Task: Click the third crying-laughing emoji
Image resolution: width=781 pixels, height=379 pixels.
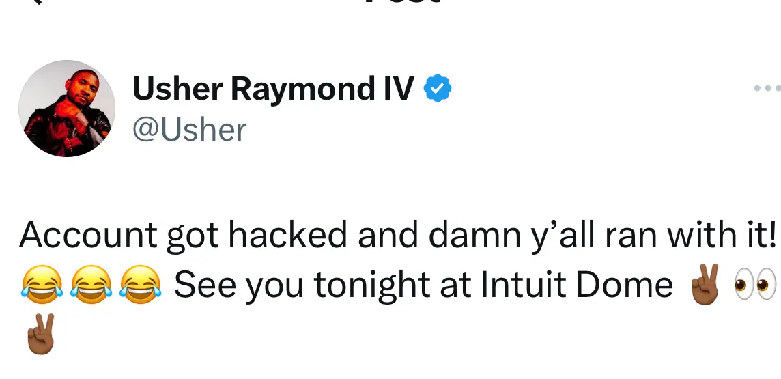Action: (x=140, y=285)
